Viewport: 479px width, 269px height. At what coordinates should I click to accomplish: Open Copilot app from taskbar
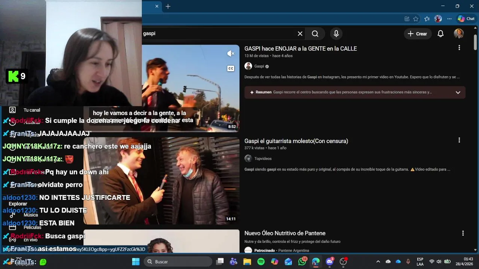275,262
